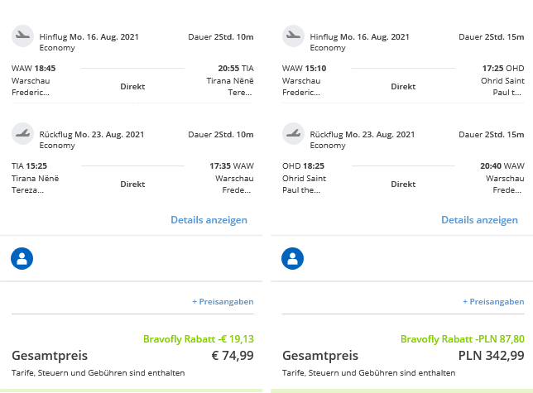533x393 pixels.
Task: Click the Hinflug Dauer 2Std. 15m duration text
Action: coord(491,36)
